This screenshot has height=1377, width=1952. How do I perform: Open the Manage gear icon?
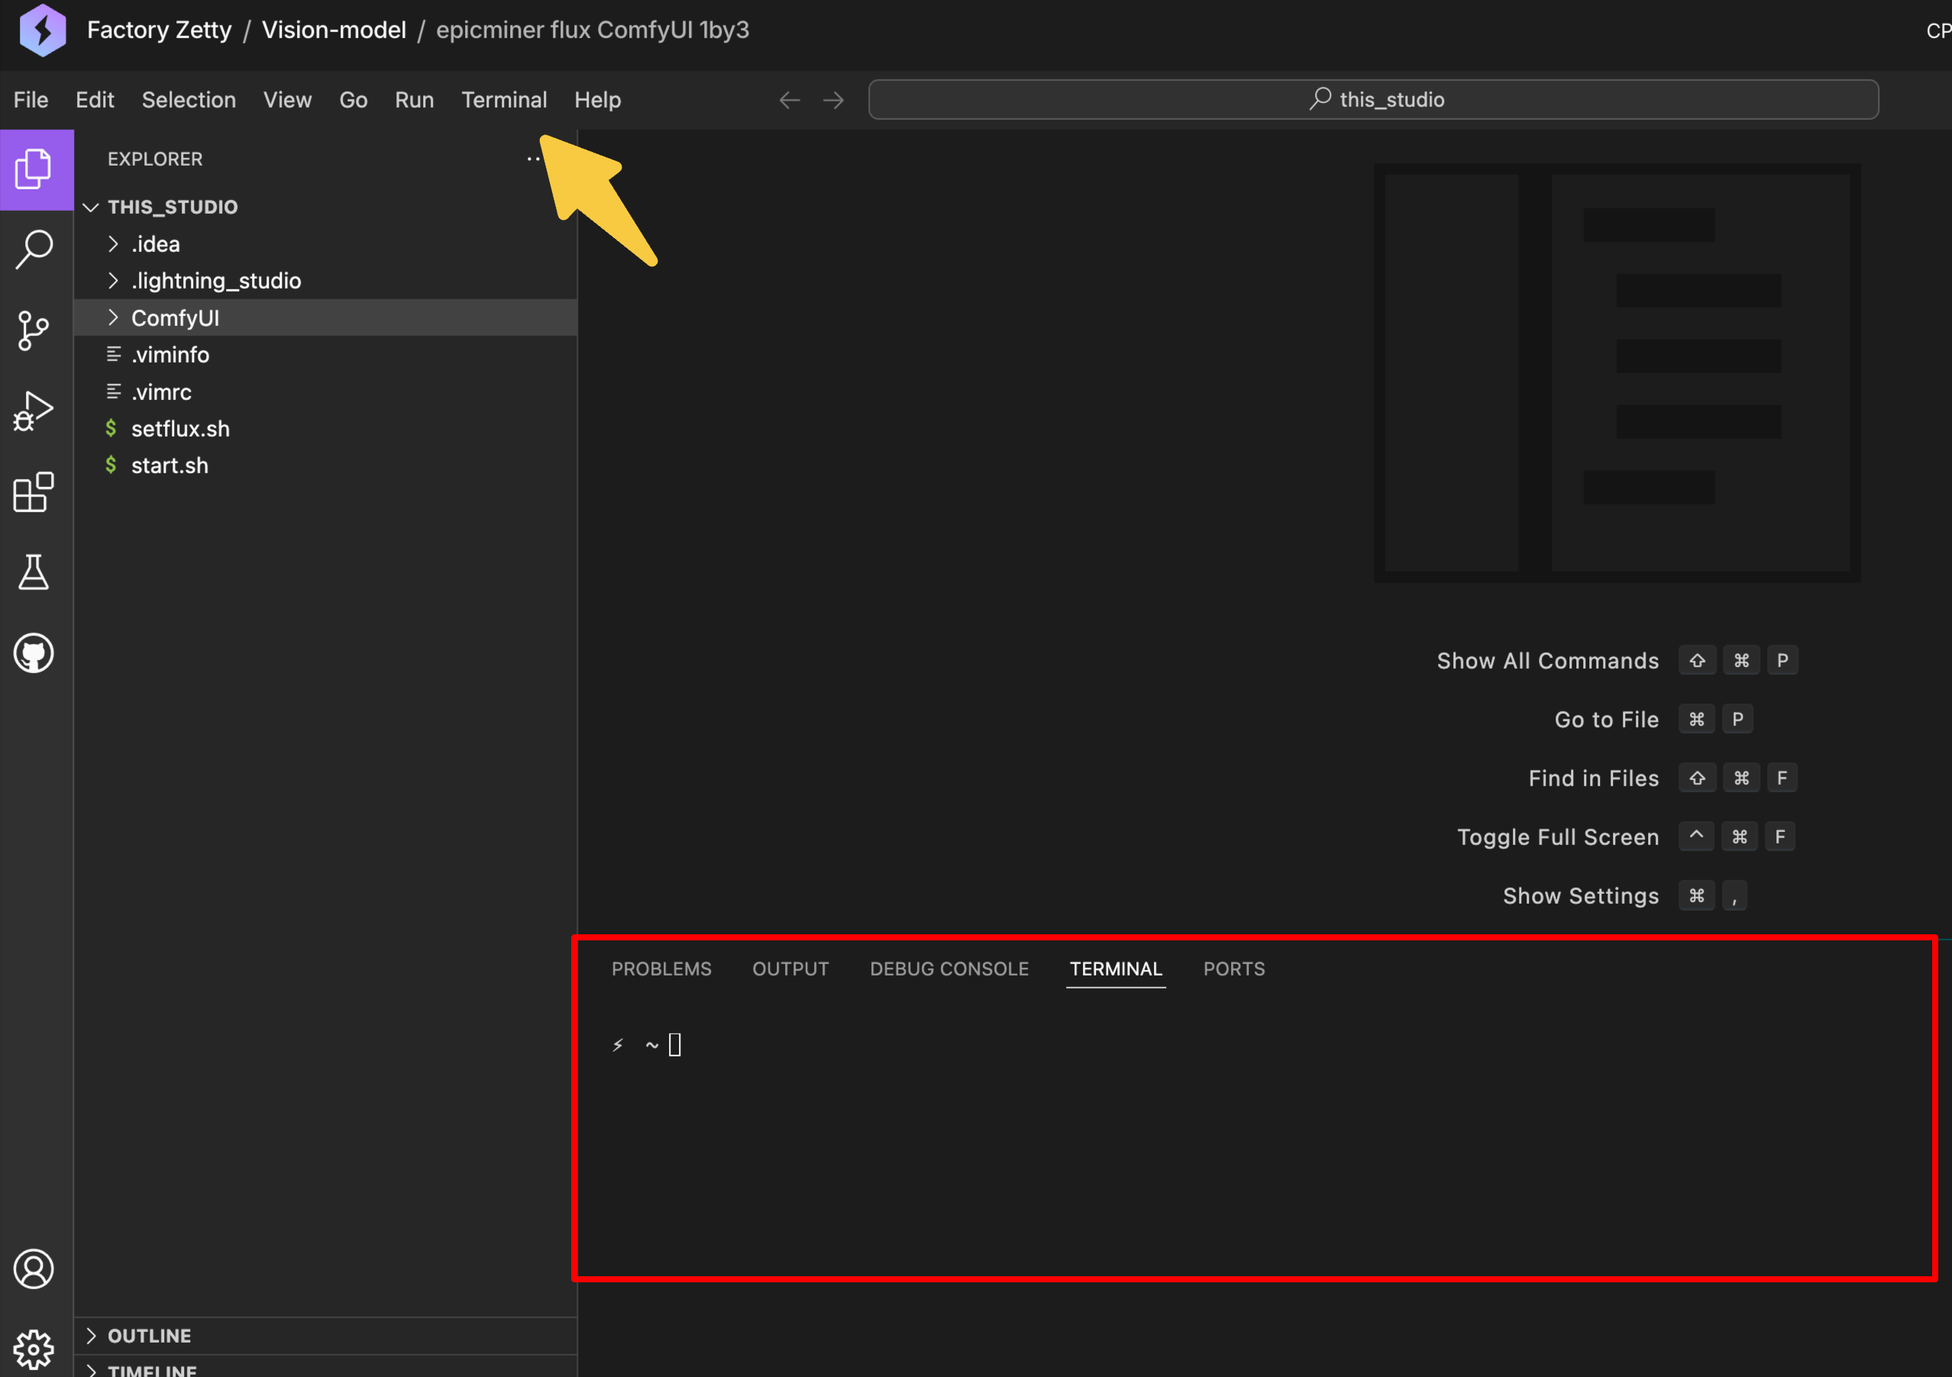click(x=34, y=1348)
